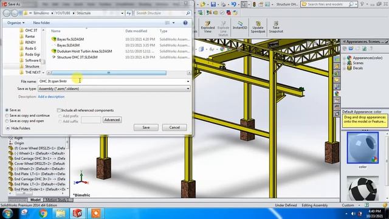Click the Exploded View tool
Viewport: 389px width, 219px height.
(x=208, y=27)
